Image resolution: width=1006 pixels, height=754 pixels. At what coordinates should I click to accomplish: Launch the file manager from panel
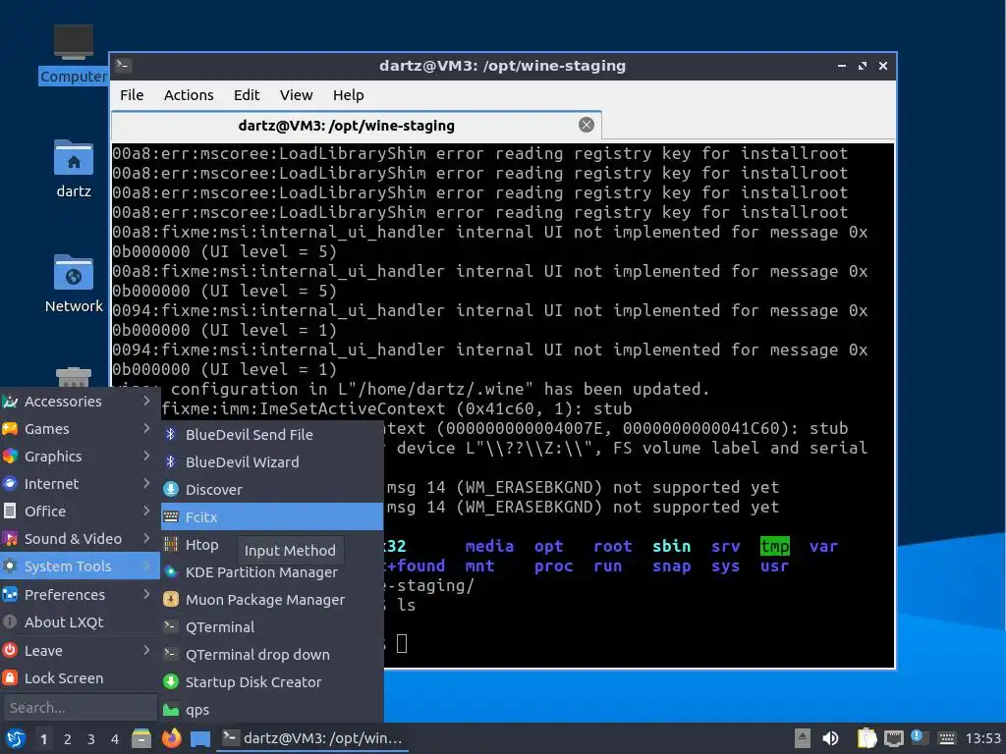(x=141, y=738)
